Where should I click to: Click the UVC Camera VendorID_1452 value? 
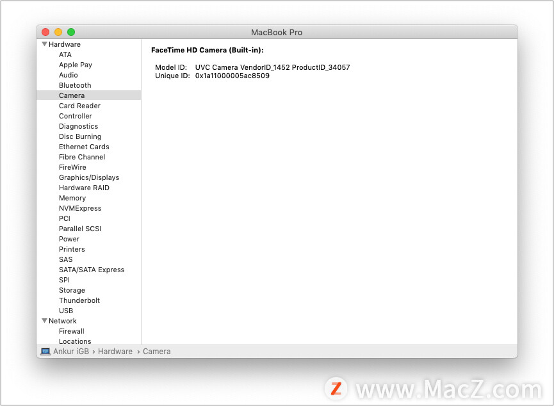click(x=272, y=67)
